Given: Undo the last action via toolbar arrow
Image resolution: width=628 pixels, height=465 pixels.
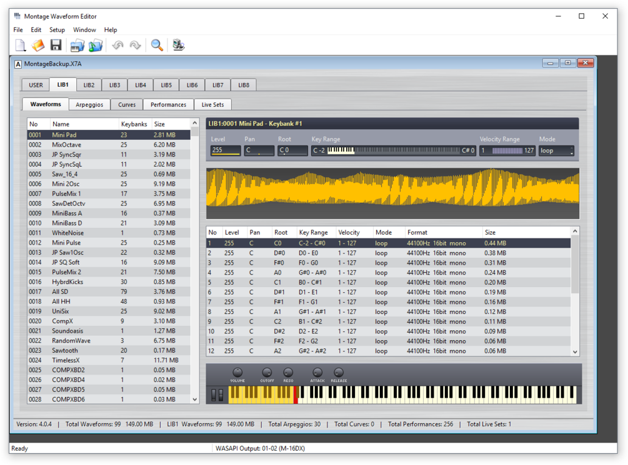Looking at the screenshot, I should (x=117, y=45).
